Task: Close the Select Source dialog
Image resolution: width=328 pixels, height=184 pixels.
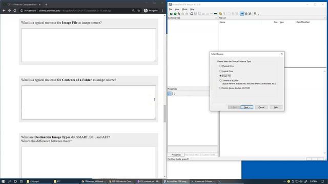Action: [x=281, y=54]
